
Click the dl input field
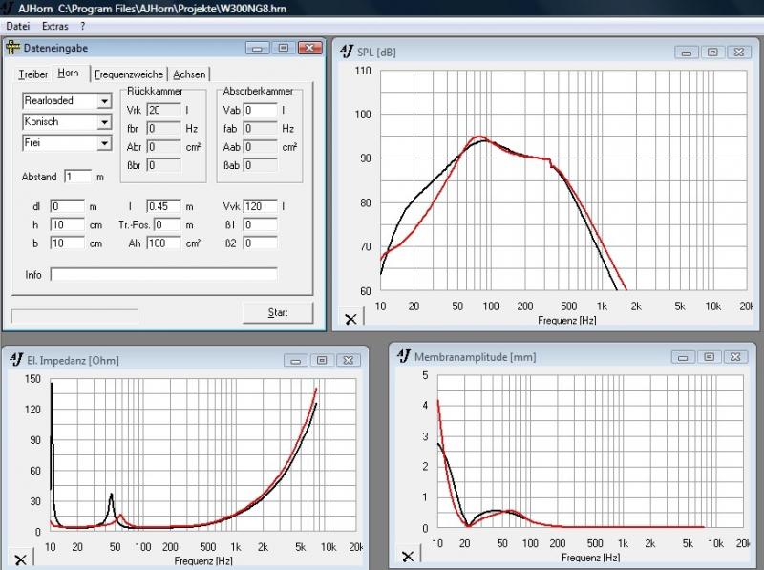pos(67,206)
